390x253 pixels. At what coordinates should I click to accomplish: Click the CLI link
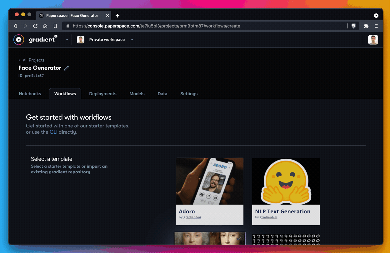point(53,132)
